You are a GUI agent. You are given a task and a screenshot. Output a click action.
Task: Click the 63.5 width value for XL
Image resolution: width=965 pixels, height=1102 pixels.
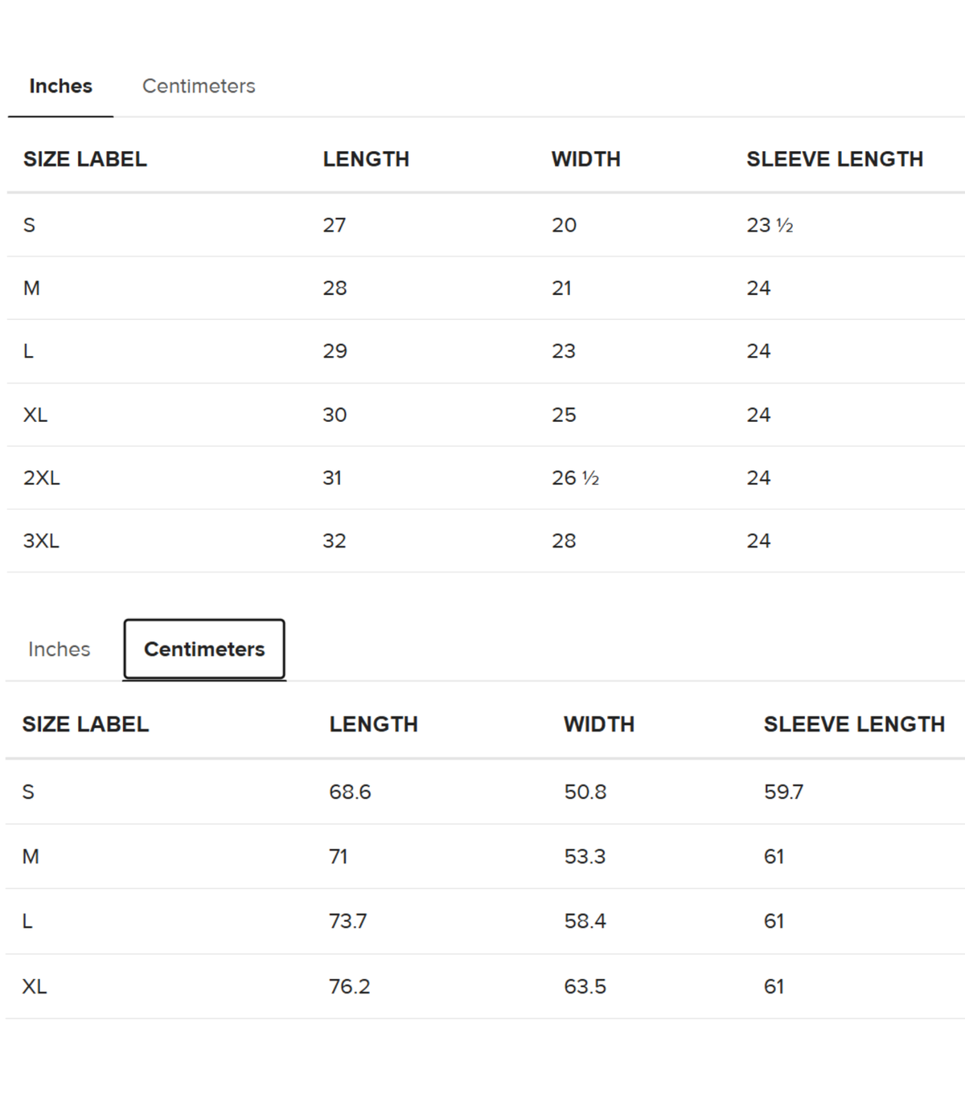pos(585,986)
